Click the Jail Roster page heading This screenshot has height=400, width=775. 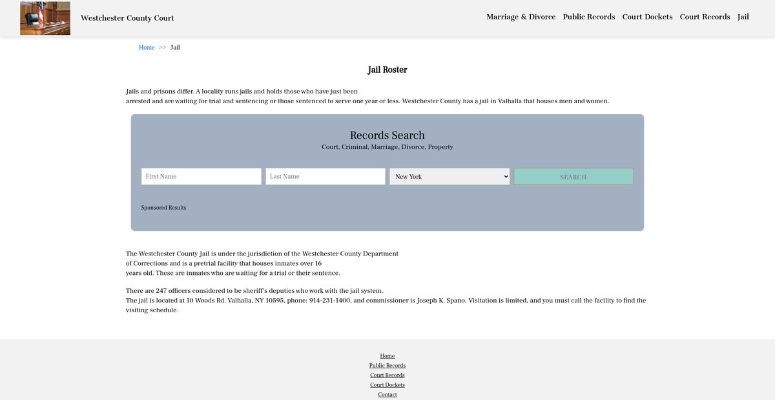(x=387, y=70)
